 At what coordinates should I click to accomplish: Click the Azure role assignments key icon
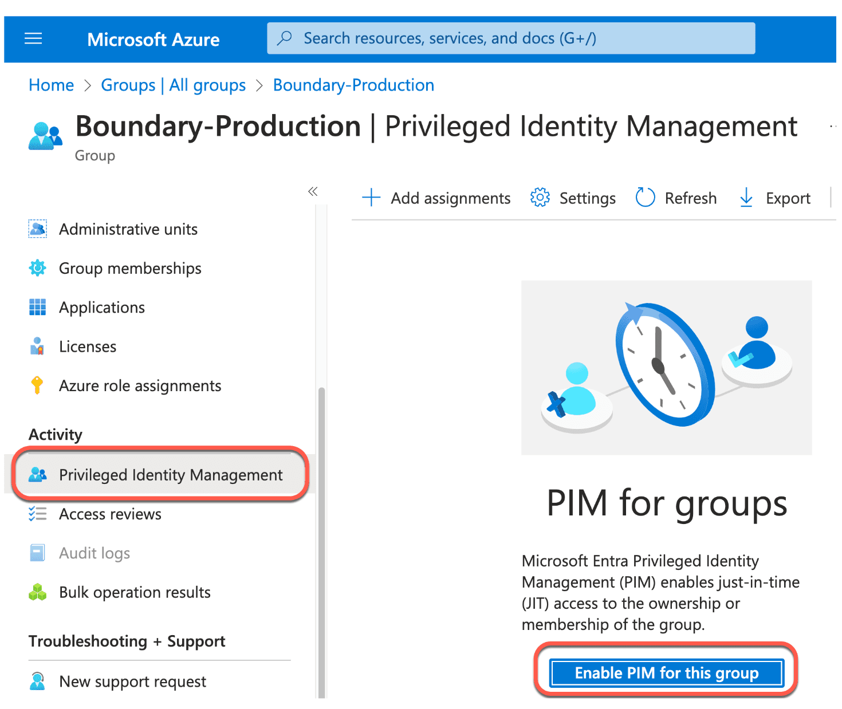click(37, 385)
